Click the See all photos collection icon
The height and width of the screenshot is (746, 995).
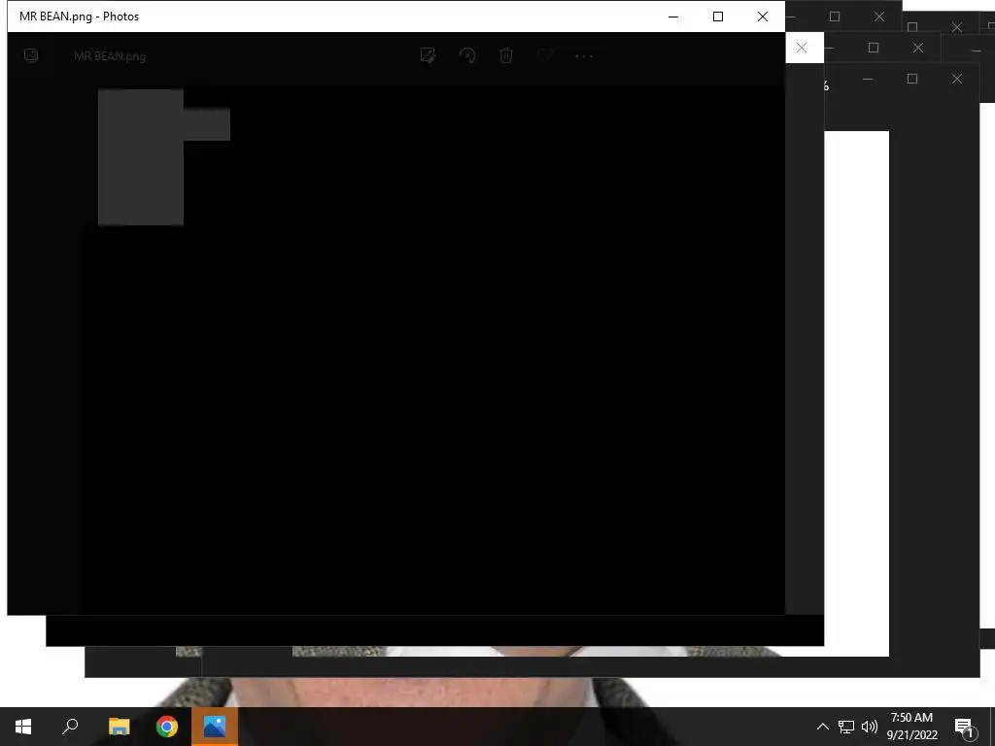30,55
